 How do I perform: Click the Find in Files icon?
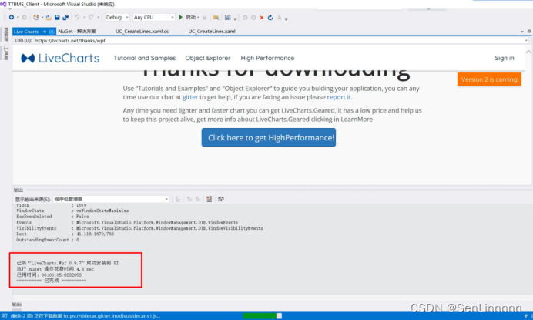(216, 18)
